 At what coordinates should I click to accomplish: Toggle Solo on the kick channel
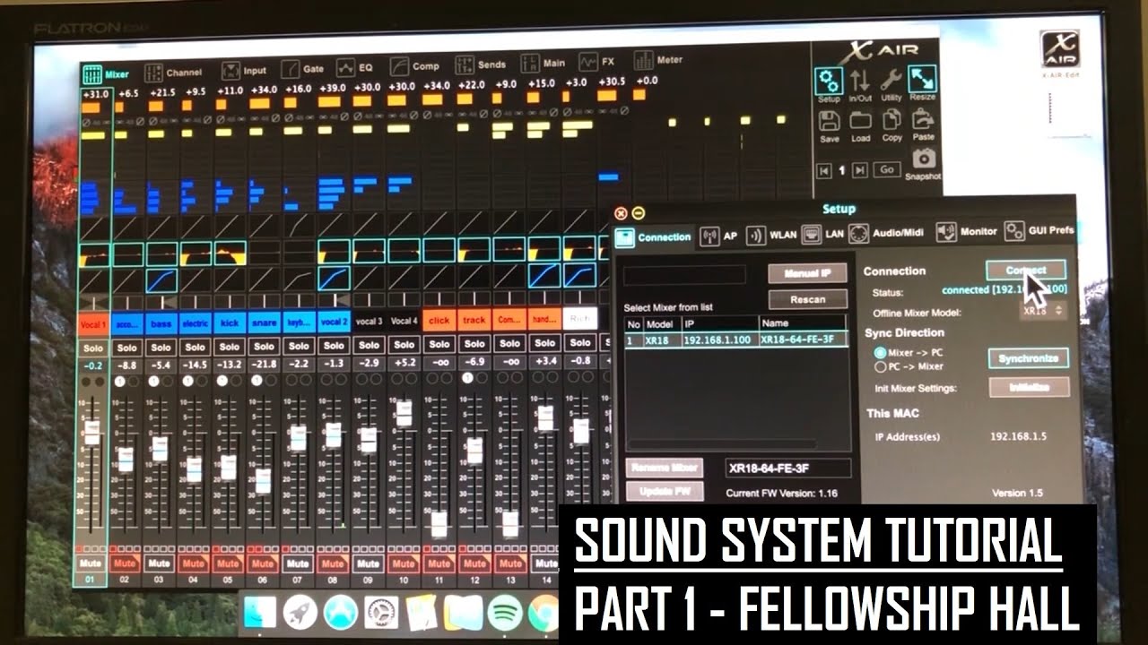click(230, 347)
